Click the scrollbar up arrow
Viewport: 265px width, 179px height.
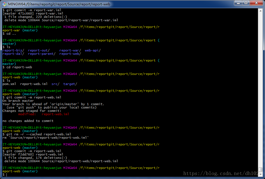point(261,10)
